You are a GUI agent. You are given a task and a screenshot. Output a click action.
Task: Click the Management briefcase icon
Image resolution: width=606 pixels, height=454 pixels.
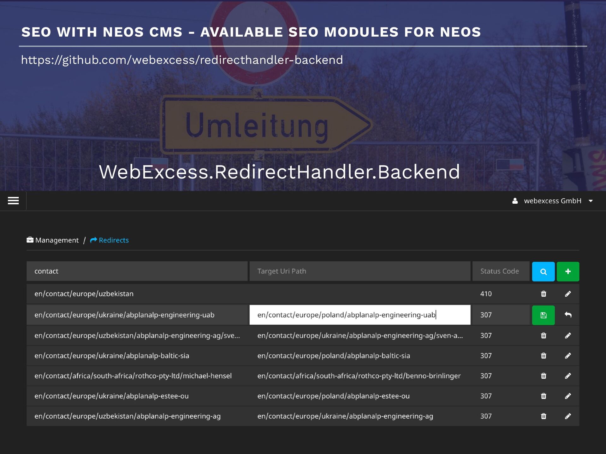[30, 240]
